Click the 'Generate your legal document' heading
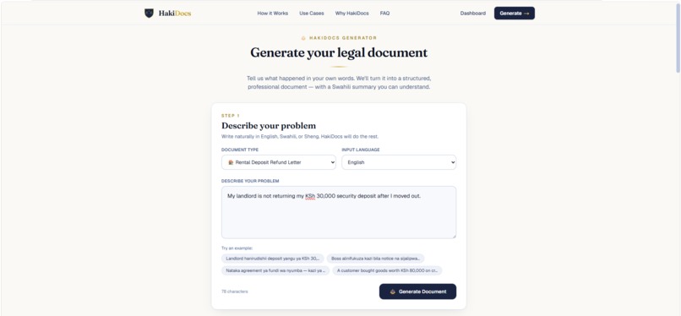Screen dimensions: 681x316 coord(339,53)
